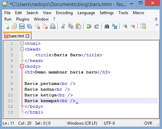
Task: Click the </body> closing tag
Action: (34, 106)
